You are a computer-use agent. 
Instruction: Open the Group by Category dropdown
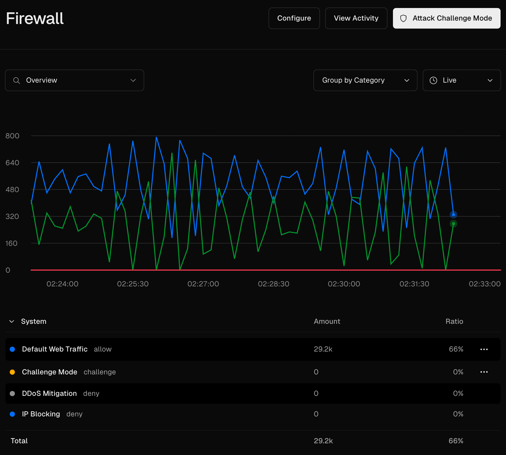(x=365, y=80)
